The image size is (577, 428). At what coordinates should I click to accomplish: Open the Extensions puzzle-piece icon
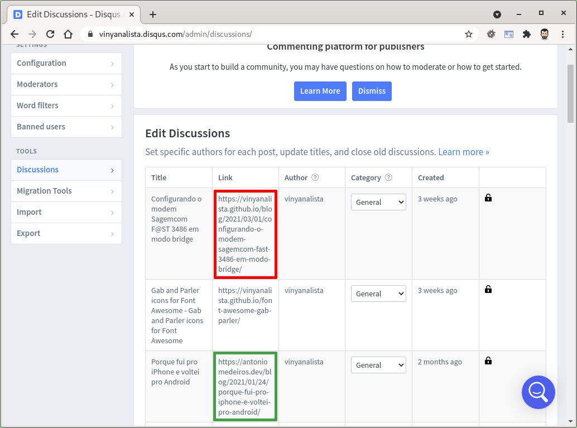coord(527,34)
